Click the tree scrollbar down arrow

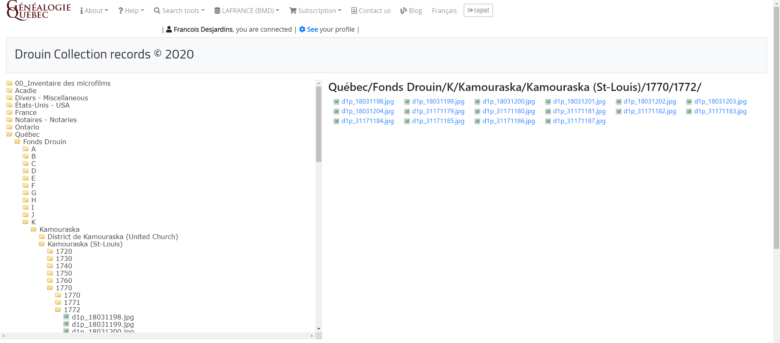click(x=318, y=329)
